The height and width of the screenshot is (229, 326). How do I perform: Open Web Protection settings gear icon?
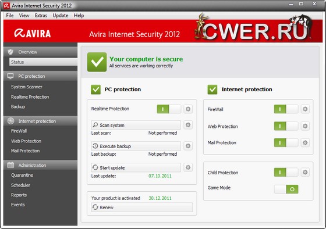coord(305,126)
